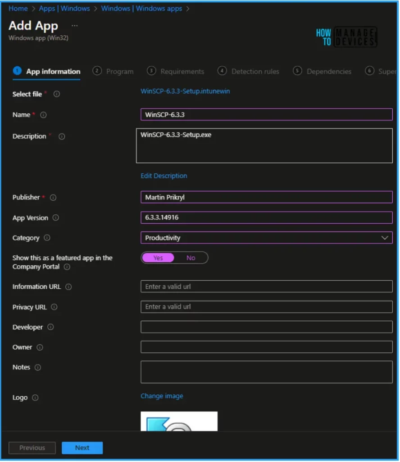Click the Next button
Screen dimensions: 400x462
82,448
